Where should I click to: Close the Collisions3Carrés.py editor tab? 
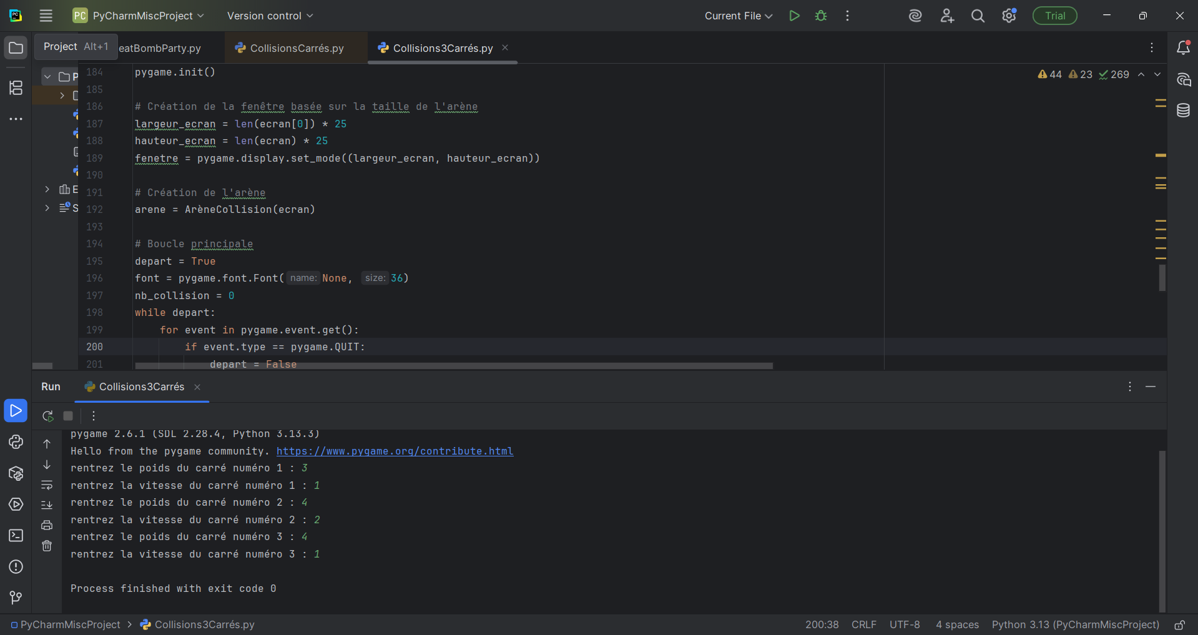tap(505, 47)
